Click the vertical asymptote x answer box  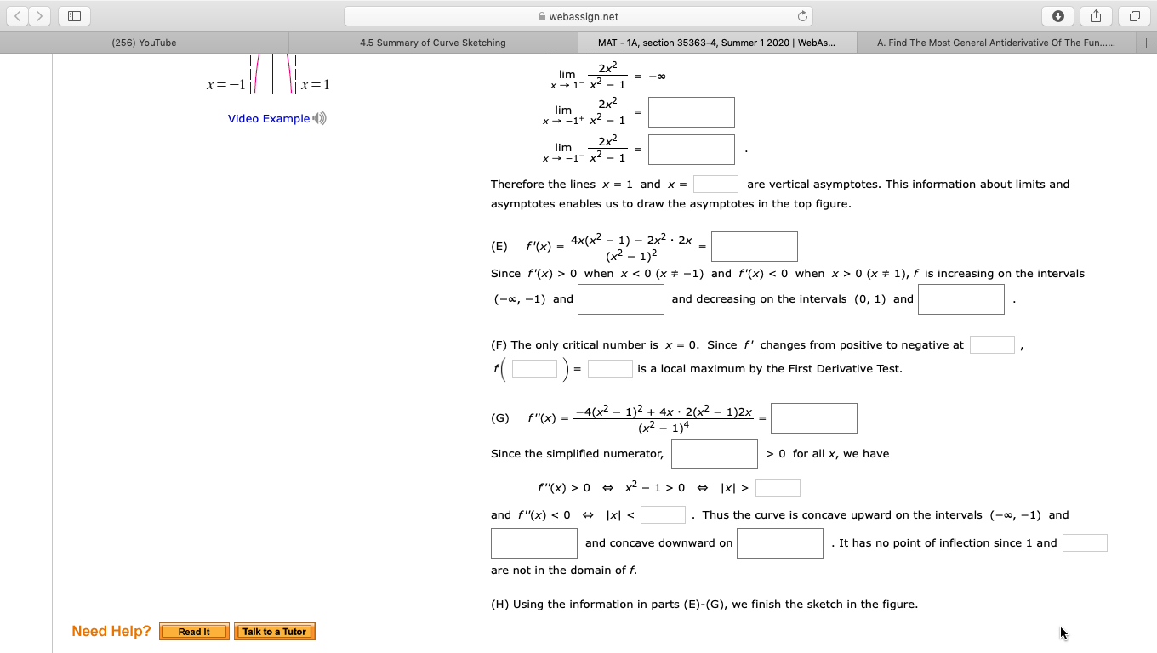(x=715, y=184)
